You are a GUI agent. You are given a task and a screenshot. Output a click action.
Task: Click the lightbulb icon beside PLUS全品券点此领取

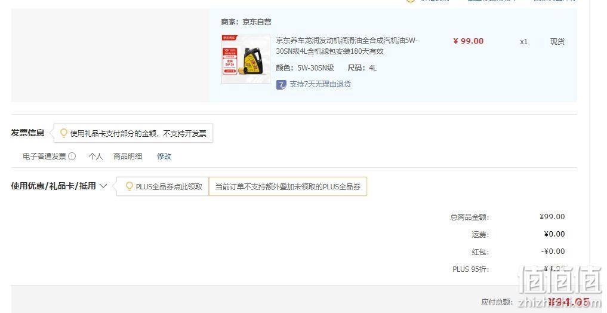click(x=130, y=186)
